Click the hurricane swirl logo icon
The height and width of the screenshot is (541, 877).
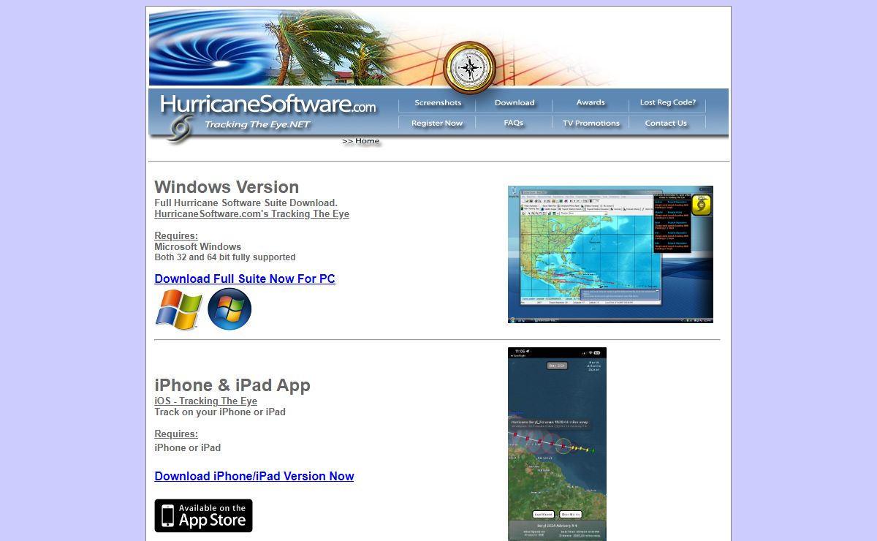click(x=178, y=129)
